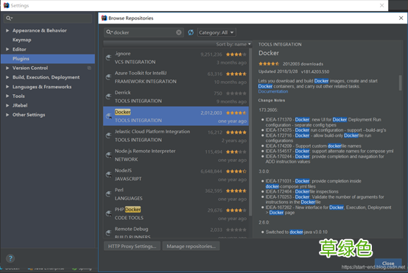Expand the JRebel settings section

point(7,105)
